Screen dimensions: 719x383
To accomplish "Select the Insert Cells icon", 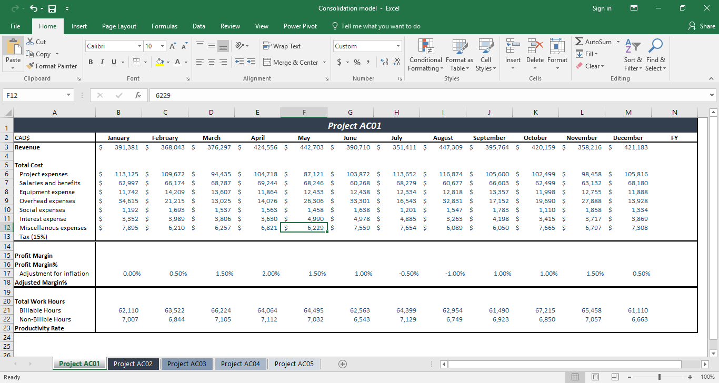I will click(x=512, y=46).
